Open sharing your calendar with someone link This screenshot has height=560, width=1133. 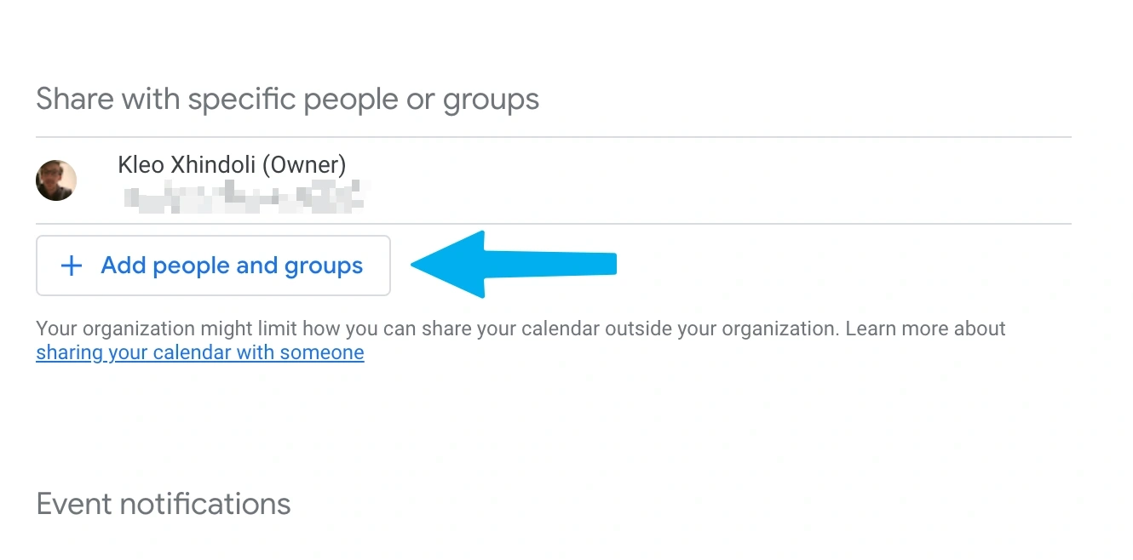tap(199, 351)
